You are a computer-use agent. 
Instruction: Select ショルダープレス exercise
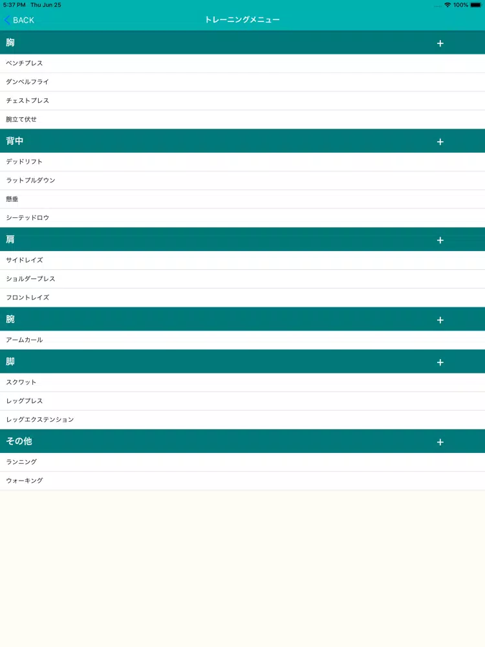[242, 279]
